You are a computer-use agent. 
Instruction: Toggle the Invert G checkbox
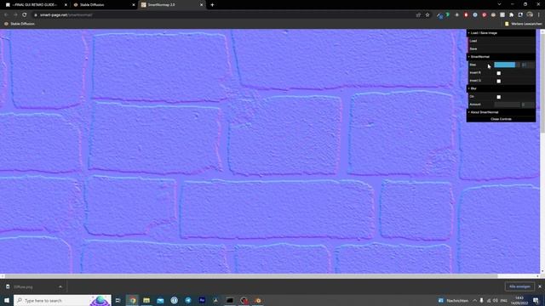[499, 82]
